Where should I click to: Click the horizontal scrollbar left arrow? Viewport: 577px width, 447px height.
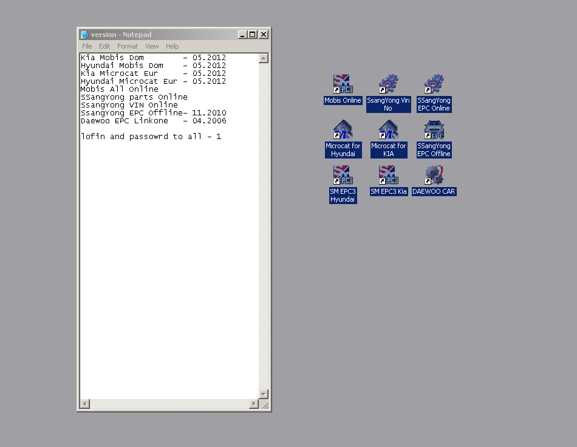click(84, 404)
